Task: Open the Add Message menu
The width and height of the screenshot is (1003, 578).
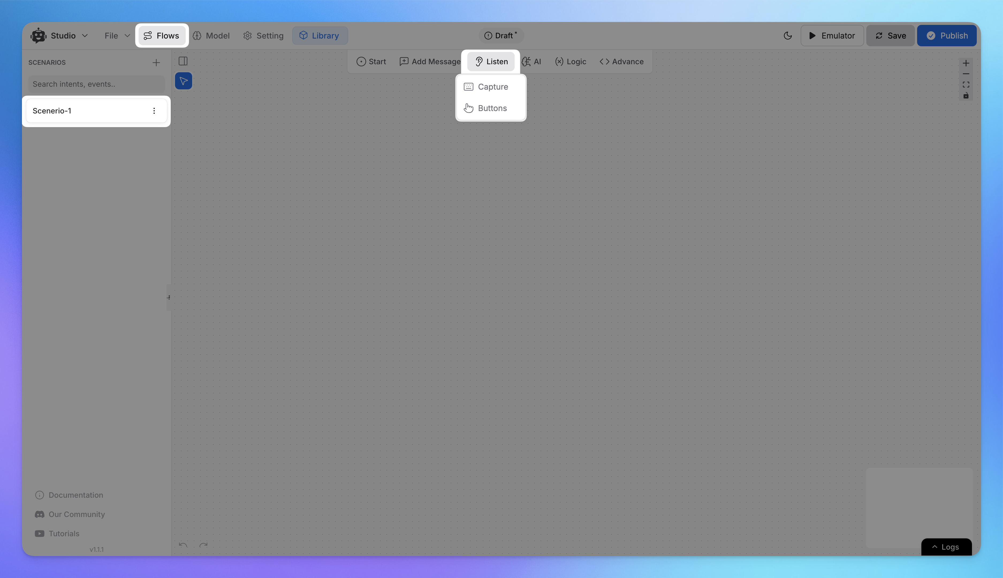Action: [430, 62]
